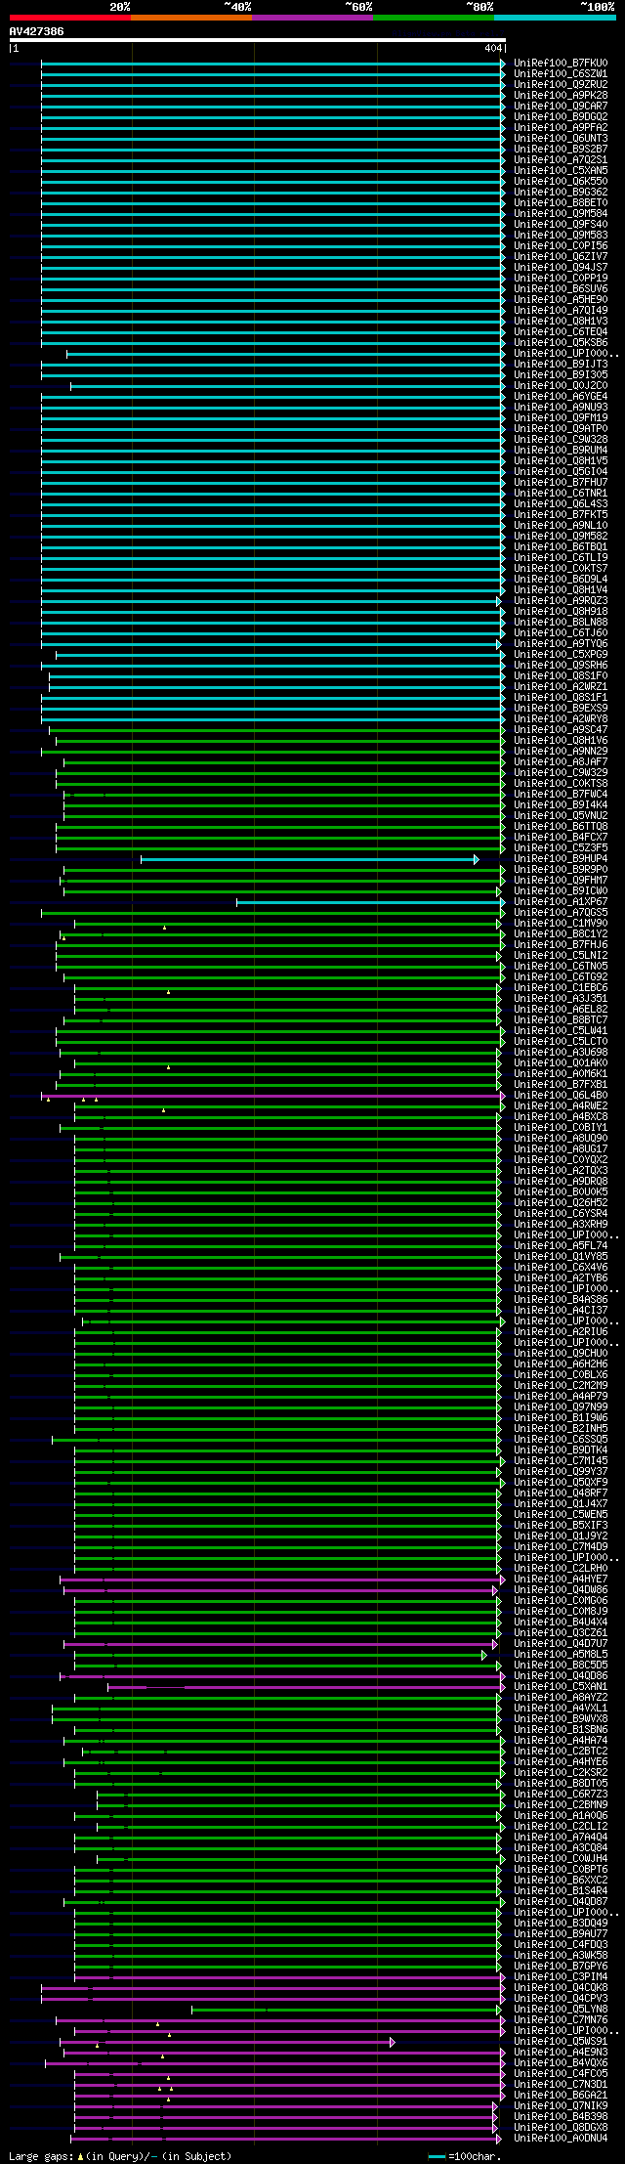Click the AV427386 query name
The image size is (625, 2164).
click(37, 31)
